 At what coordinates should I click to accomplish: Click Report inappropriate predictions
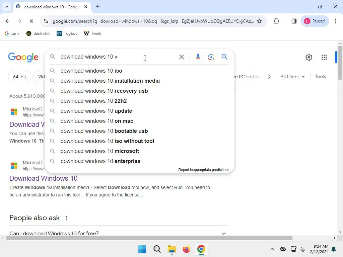click(204, 170)
